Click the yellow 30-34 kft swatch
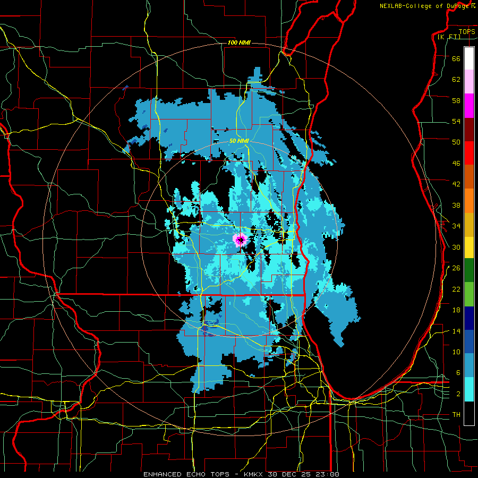This screenshot has width=478, height=478. pos(469,247)
